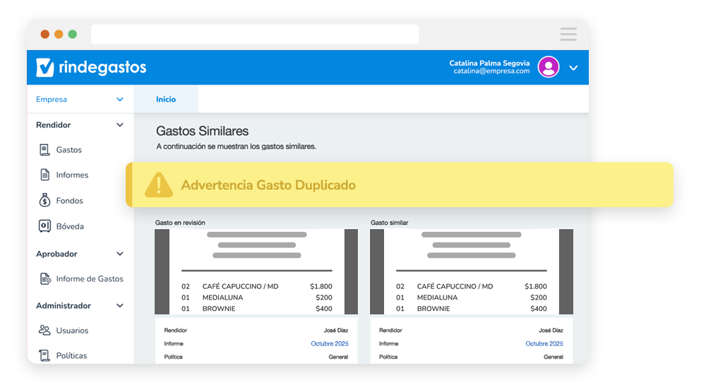The image size is (706, 387).
Task: Click the yellow warning triangle icon
Action: click(158, 185)
